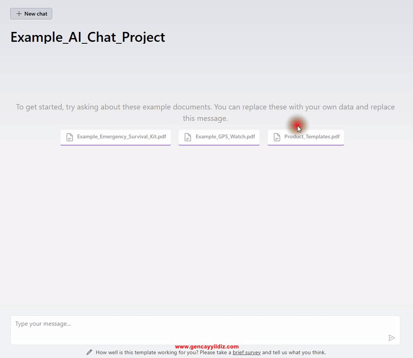Click the plus icon in New chat
The image size is (413, 358).
pos(19,14)
